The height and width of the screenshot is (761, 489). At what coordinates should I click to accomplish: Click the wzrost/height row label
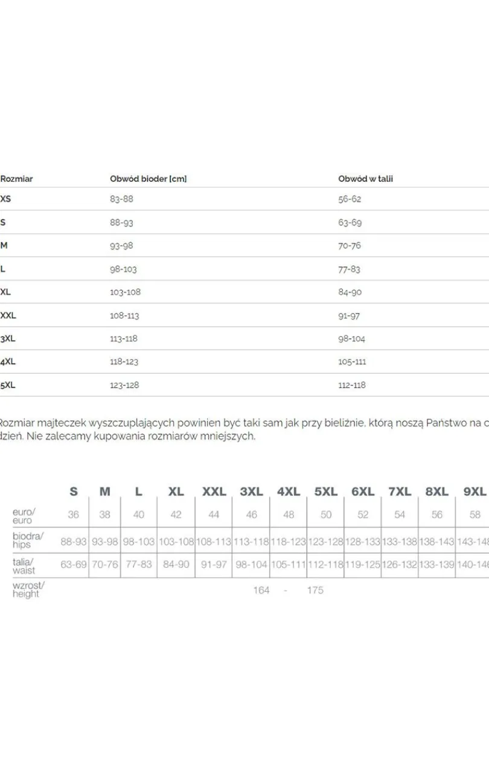[28, 589]
